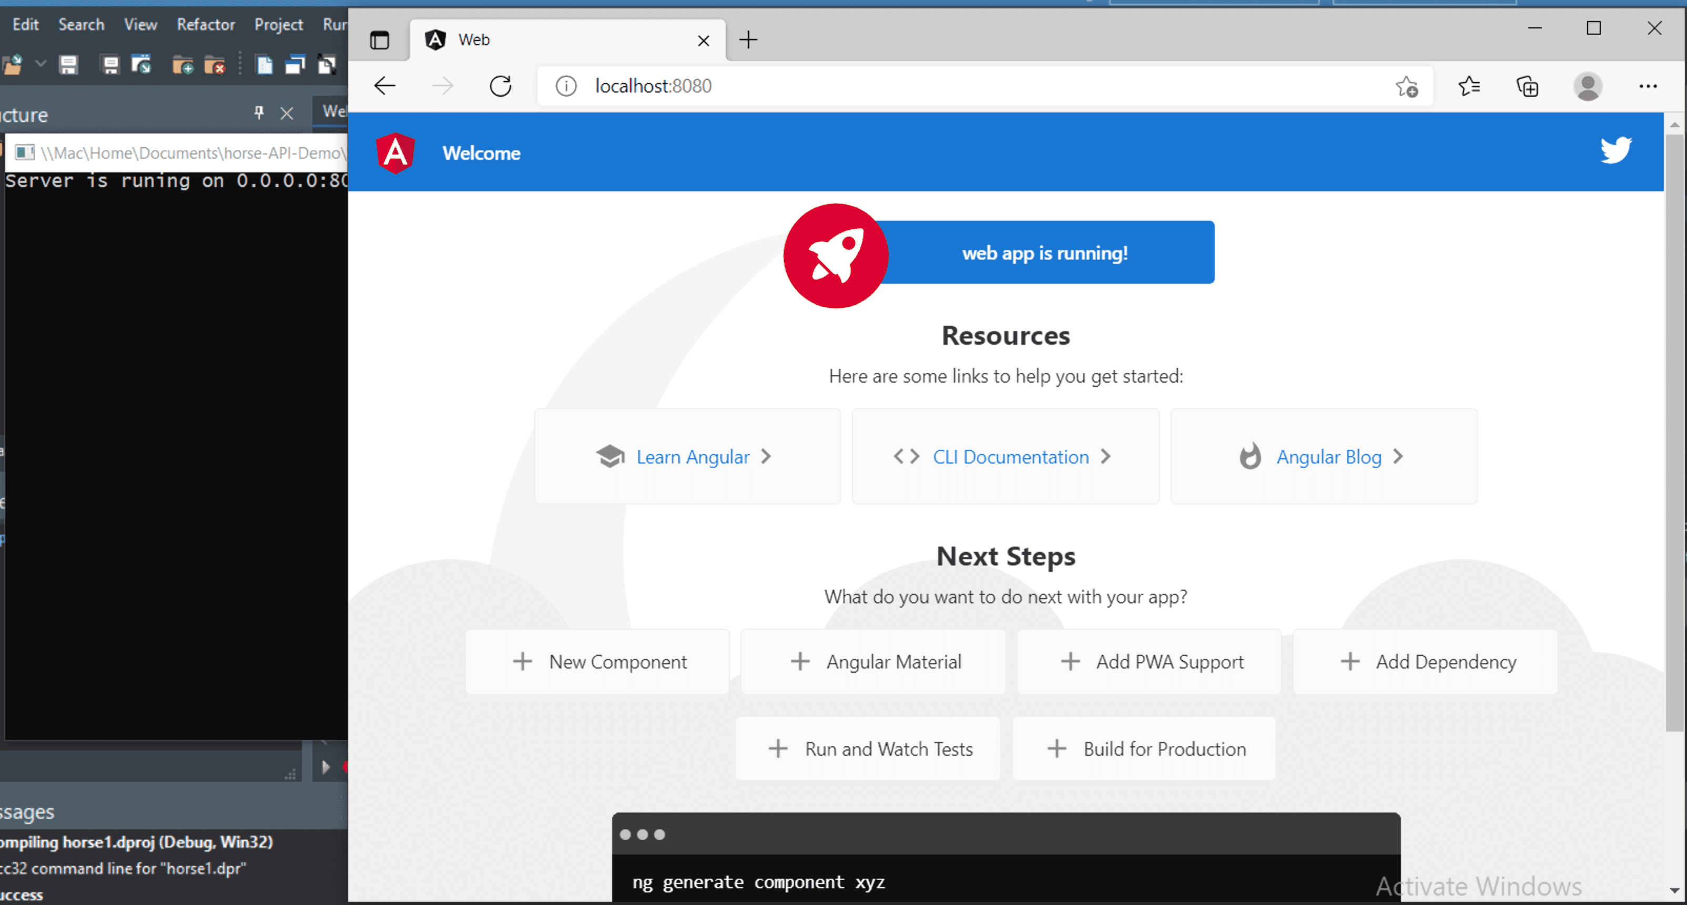1687x905 pixels.
Task: Click the Twitter bird icon in the header
Action: pos(1615,150)
